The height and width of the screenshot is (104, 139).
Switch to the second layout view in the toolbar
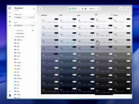[86, 9]
